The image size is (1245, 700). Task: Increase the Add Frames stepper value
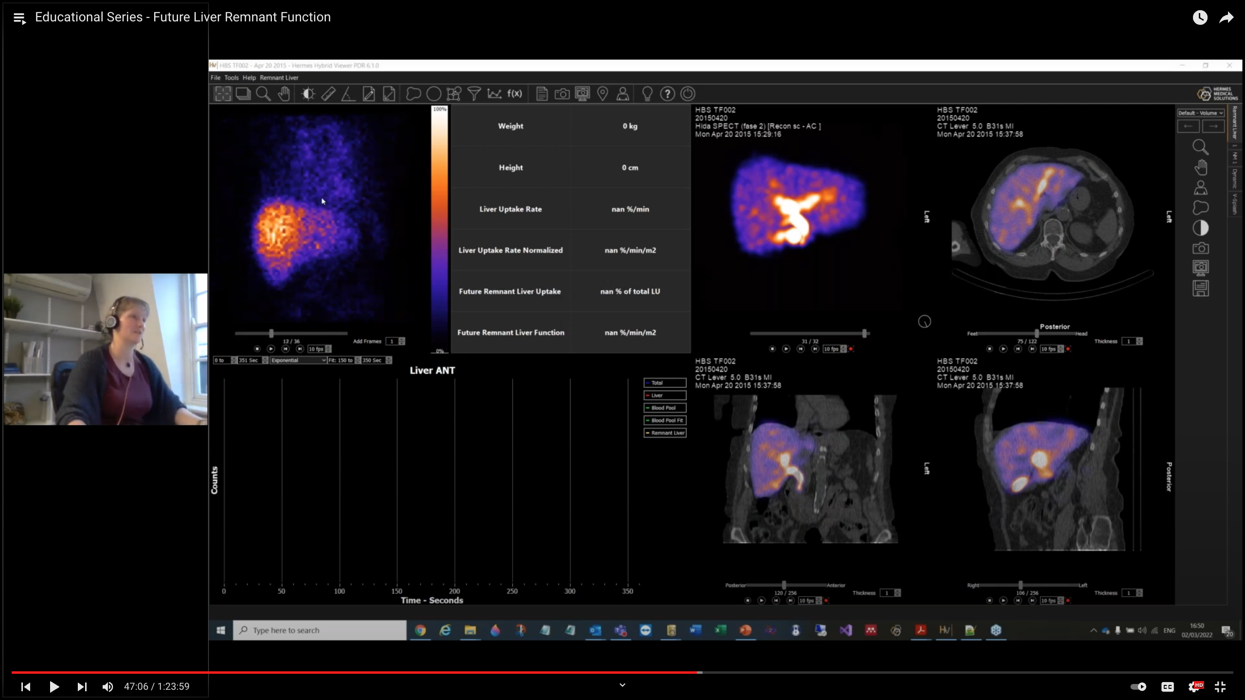(x=402, y=339)
